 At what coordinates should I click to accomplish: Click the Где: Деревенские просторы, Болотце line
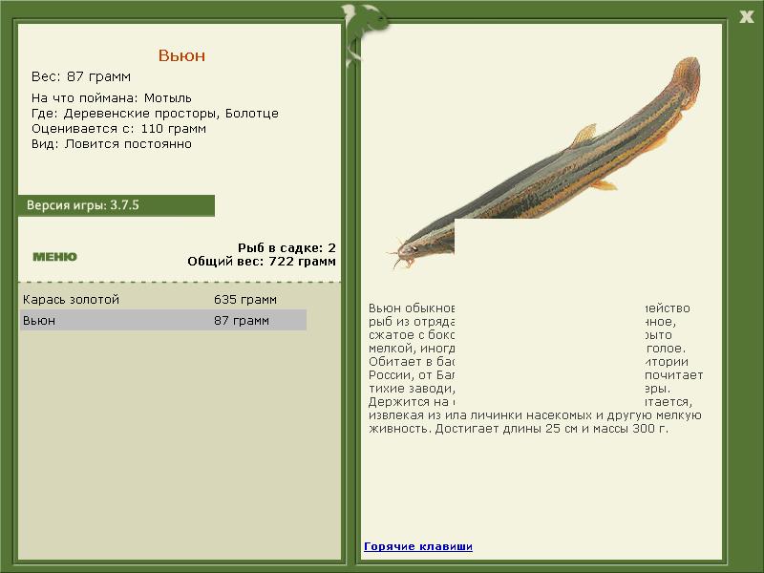pyautogui.click(x=155, y=113)
